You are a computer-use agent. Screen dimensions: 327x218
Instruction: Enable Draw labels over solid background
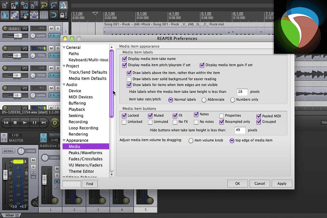point(129,79)
